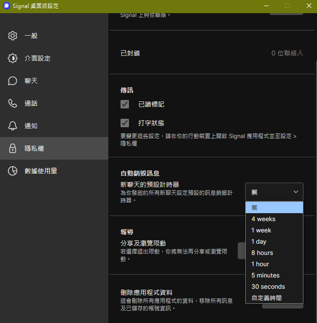317x323 pixels.
Task: Click the phone icon beside 通話
Action: click(x=13, y=103)
